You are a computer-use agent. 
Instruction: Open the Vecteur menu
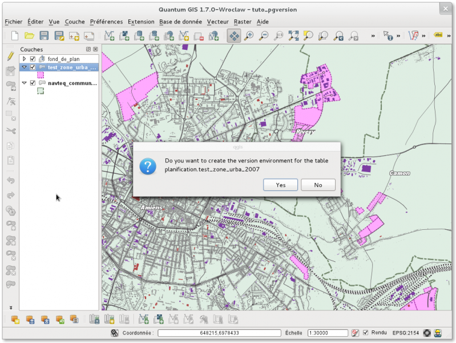coord(217,22)
